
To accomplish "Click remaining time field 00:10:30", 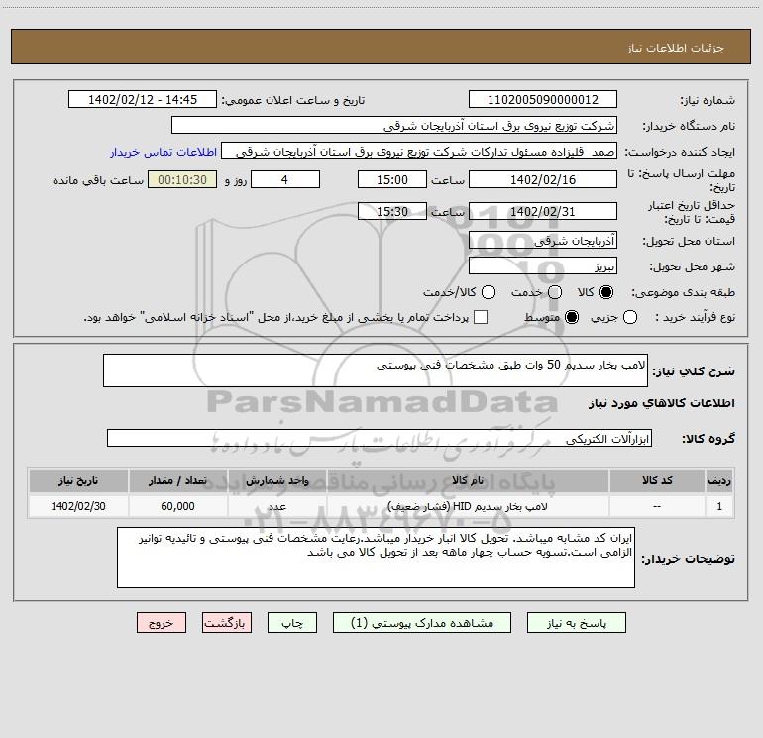I will point(182,180).
